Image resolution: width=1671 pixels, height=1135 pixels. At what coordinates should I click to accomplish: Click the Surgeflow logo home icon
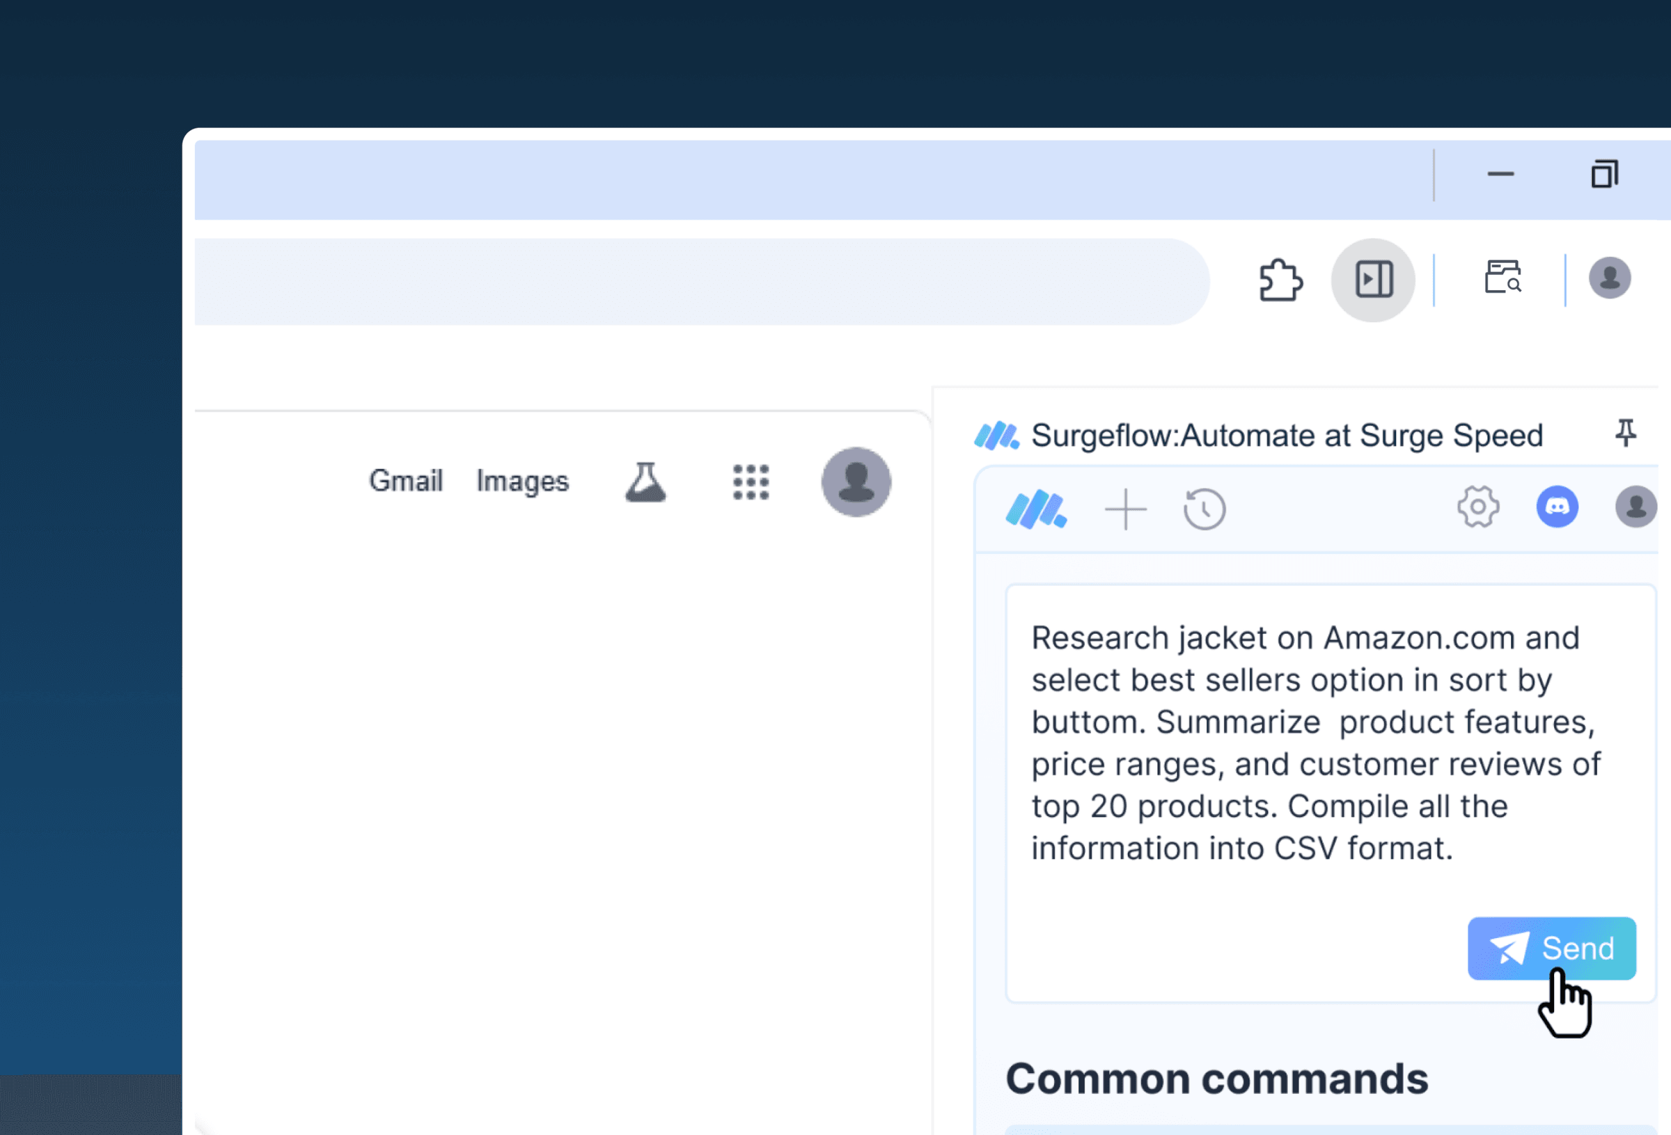click(1035, 509)
